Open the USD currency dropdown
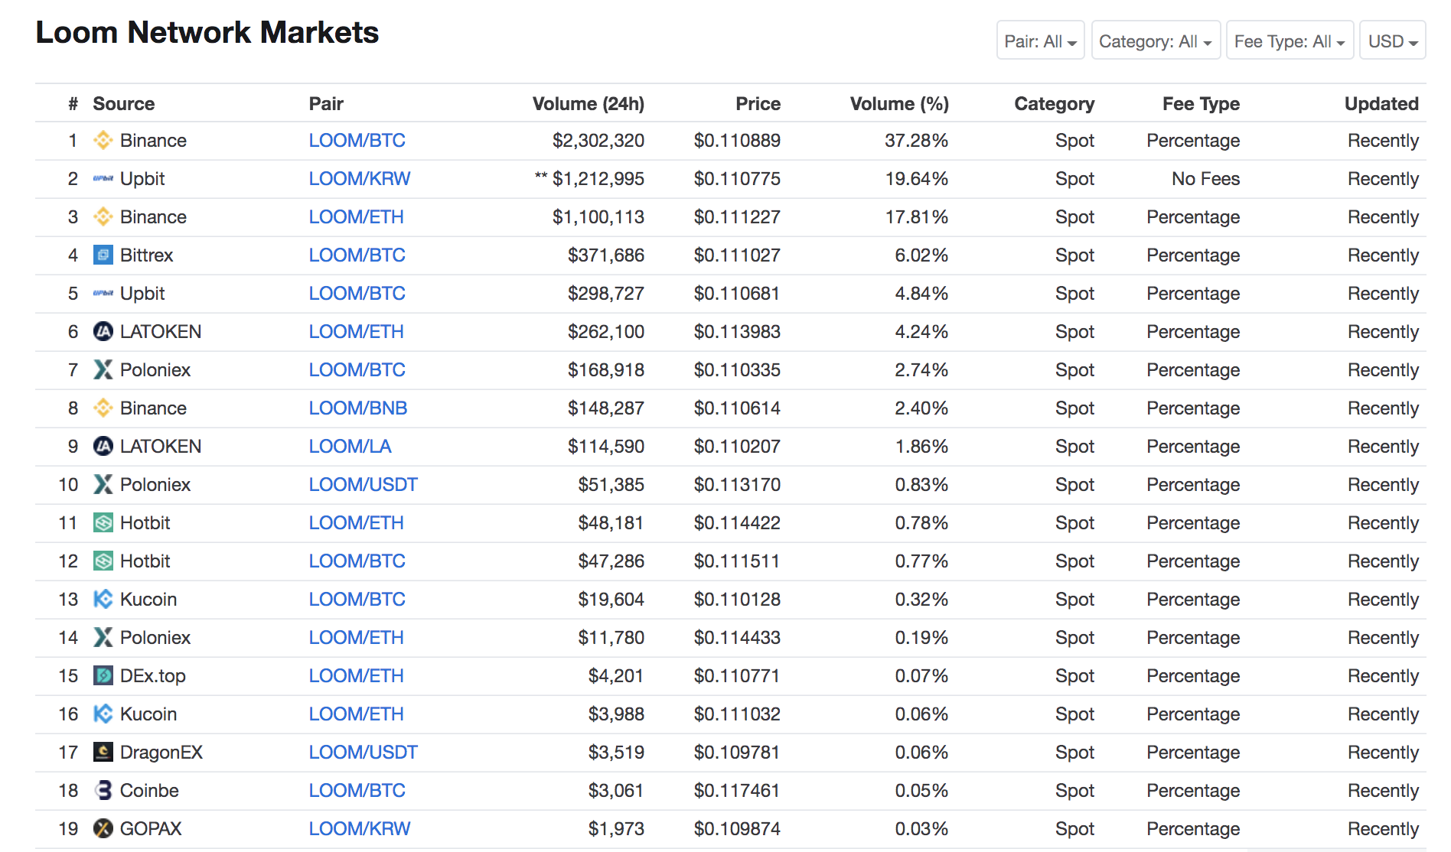 tap(1392, 41)
